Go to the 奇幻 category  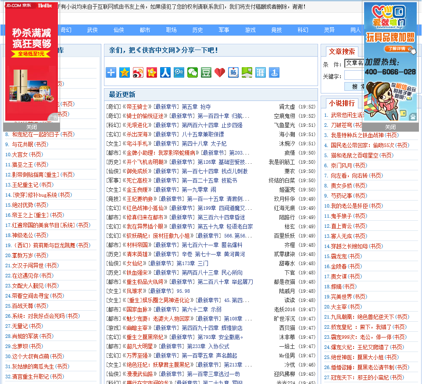click(x=66, y=30)
